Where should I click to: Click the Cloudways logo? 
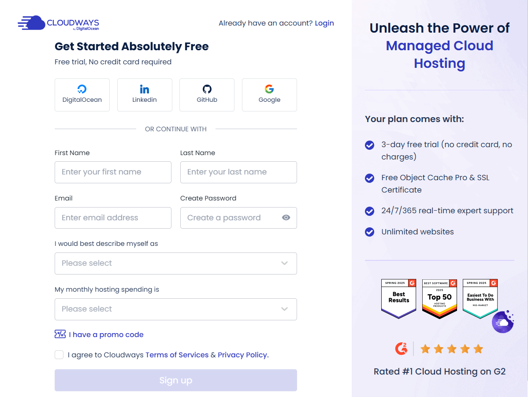point(59,23)
